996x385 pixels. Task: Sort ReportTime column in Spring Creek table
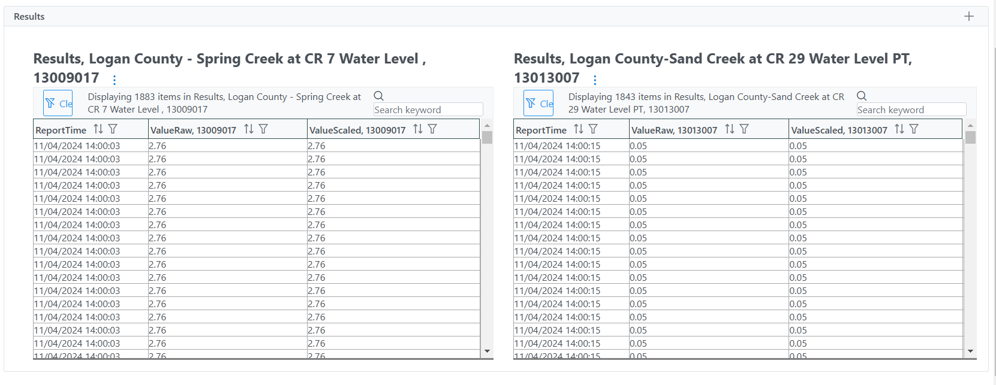click(98, 129)
